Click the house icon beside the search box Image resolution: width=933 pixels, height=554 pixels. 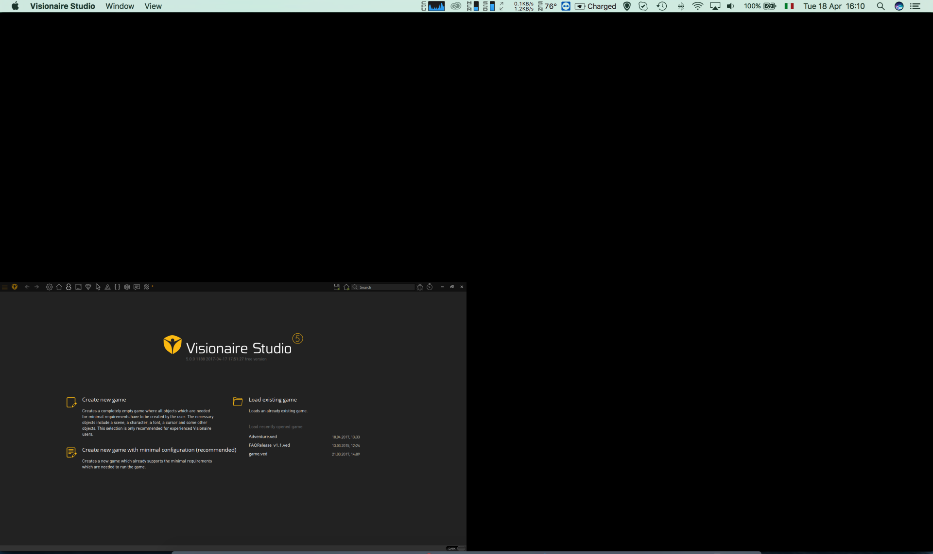[346, 287]
